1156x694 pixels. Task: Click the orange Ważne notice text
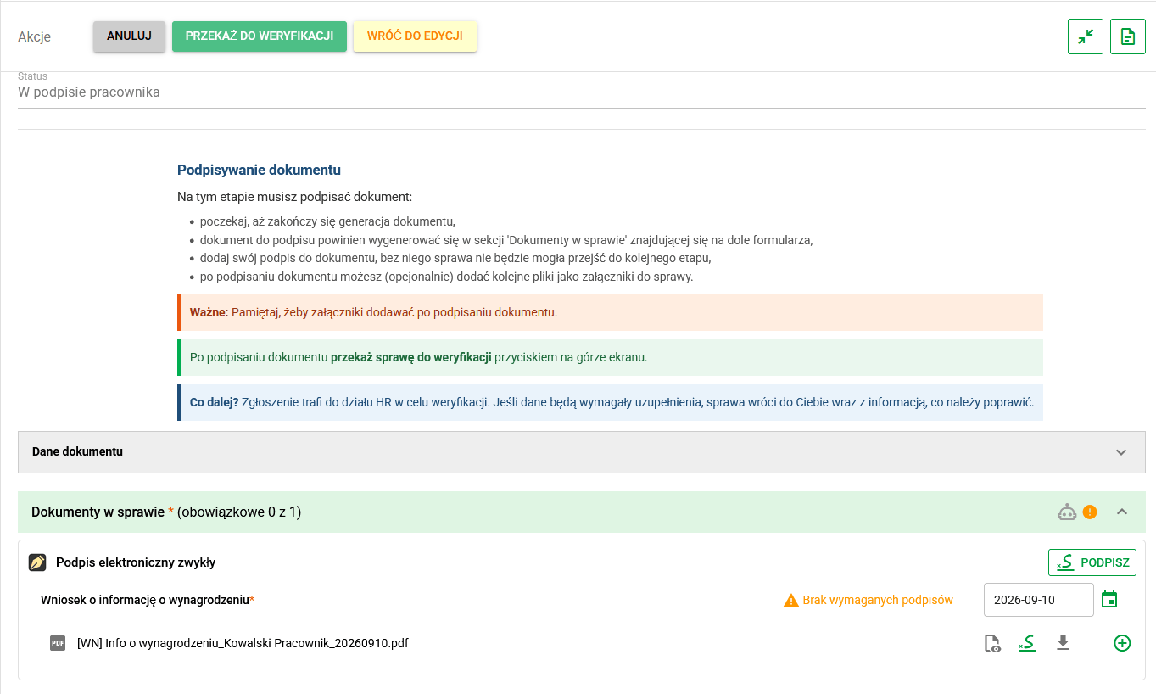click(x=610, y=312)
